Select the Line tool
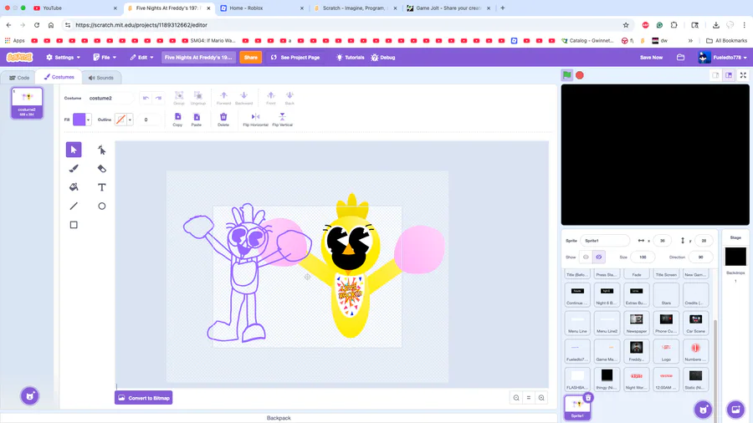Screen dimensions: 753x423 click(74, 206)
